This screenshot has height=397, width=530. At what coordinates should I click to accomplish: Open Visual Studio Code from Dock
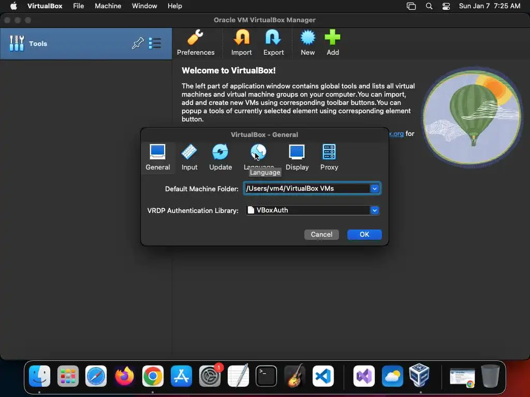(323, 376)
